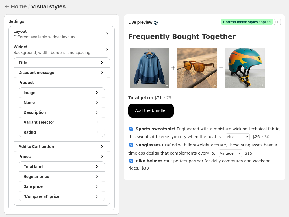Viewport: 289px width, 217px height.
Task: Click the Layout row chevron arrow
Action: tap(107, 34)
